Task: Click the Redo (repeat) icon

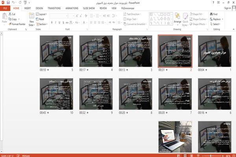Action: (x=20, y=2)
